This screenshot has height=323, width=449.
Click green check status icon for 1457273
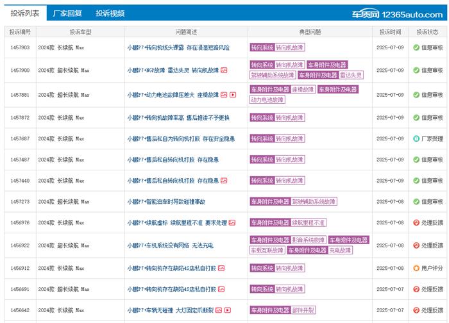(416, 202)
